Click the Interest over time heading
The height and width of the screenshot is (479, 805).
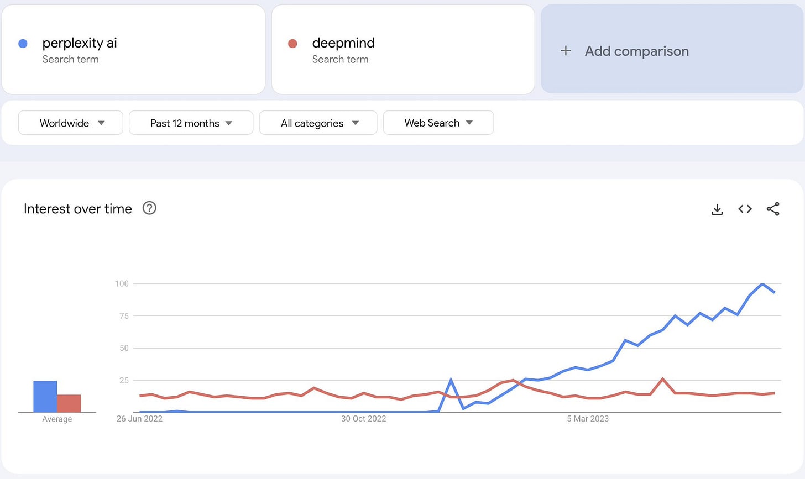coord(78,209)
